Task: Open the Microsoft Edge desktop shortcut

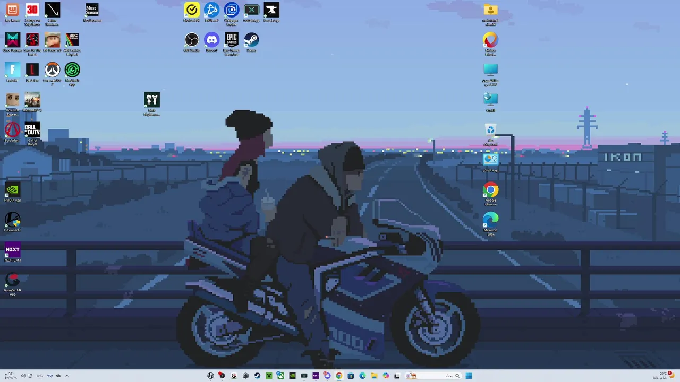Action: 490,224
